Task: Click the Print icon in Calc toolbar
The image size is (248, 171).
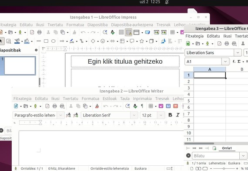Action: click(x=227, y=44)
